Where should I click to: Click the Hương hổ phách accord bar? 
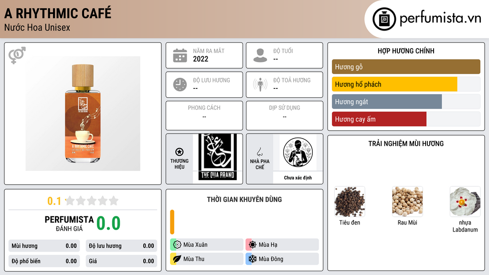coord(406,84)
